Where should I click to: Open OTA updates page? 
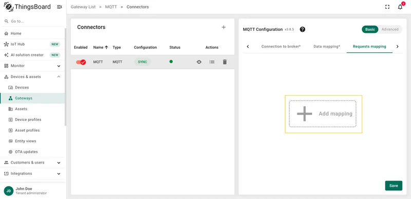point(32,152)
